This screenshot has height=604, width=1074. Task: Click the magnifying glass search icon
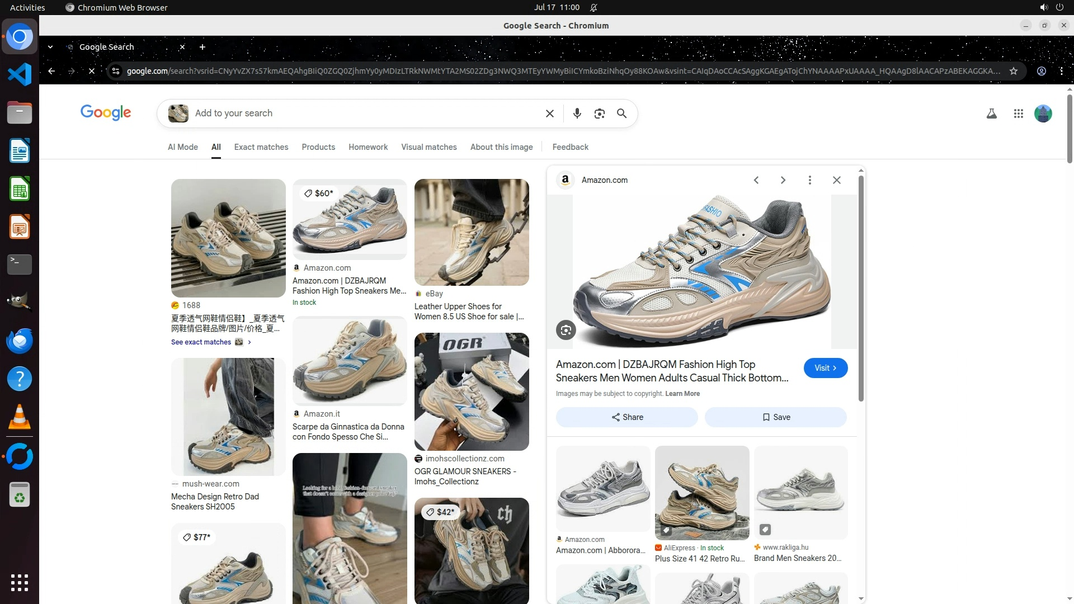pyautogui.click(x=621, y=114)
